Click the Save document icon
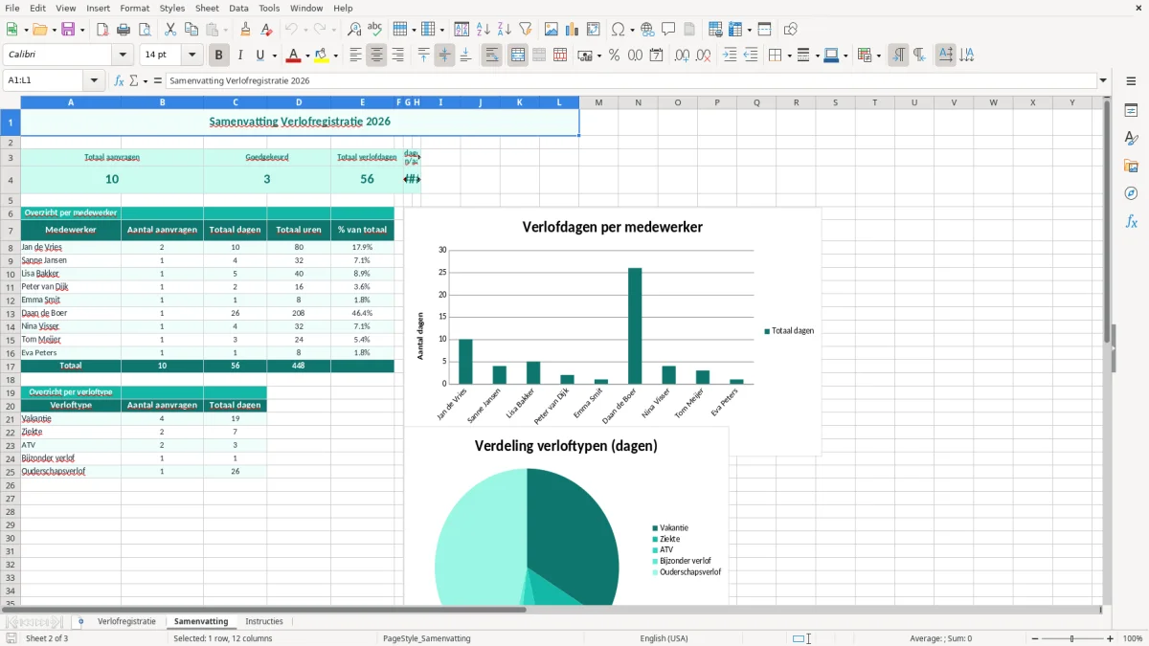1149x646 pixels. [68, 30]
